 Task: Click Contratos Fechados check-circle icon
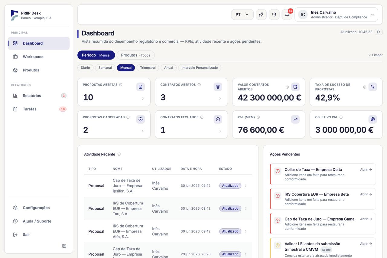[218, 119]
